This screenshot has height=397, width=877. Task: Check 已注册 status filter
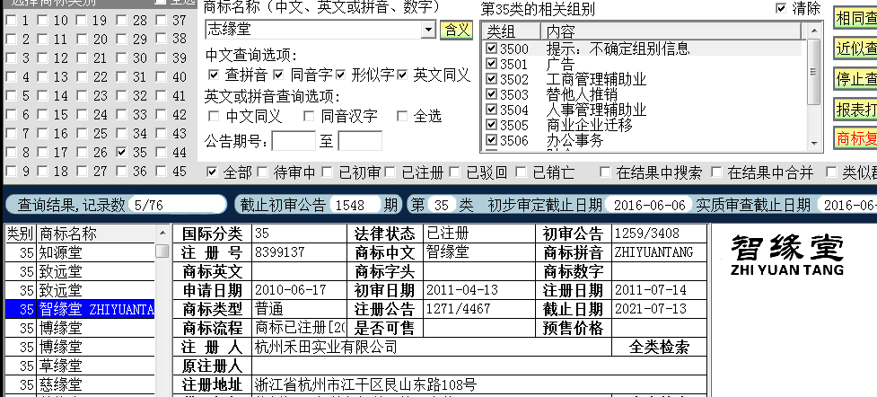pyautogui.click(x=390, y=172)
